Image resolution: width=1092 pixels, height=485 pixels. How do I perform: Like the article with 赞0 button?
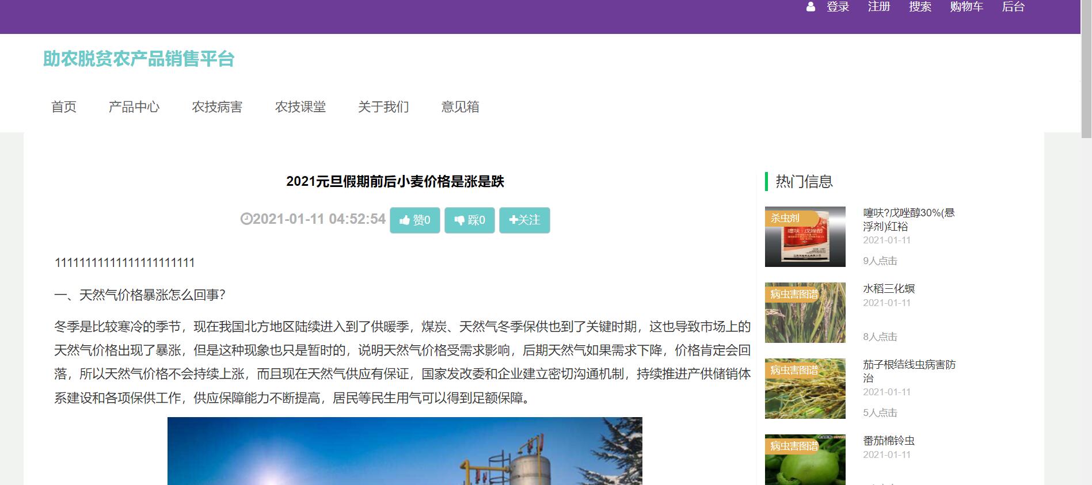point(414,220)
